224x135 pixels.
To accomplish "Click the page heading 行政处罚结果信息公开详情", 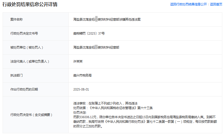I will pyautogui.click(x=30, y=5).
